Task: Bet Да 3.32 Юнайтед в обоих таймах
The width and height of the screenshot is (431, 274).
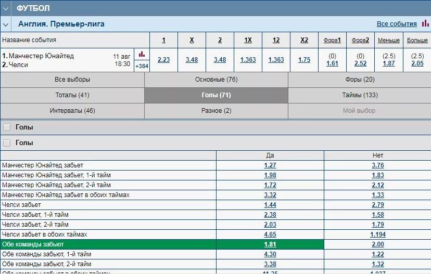Action: [x=270, y=195]
